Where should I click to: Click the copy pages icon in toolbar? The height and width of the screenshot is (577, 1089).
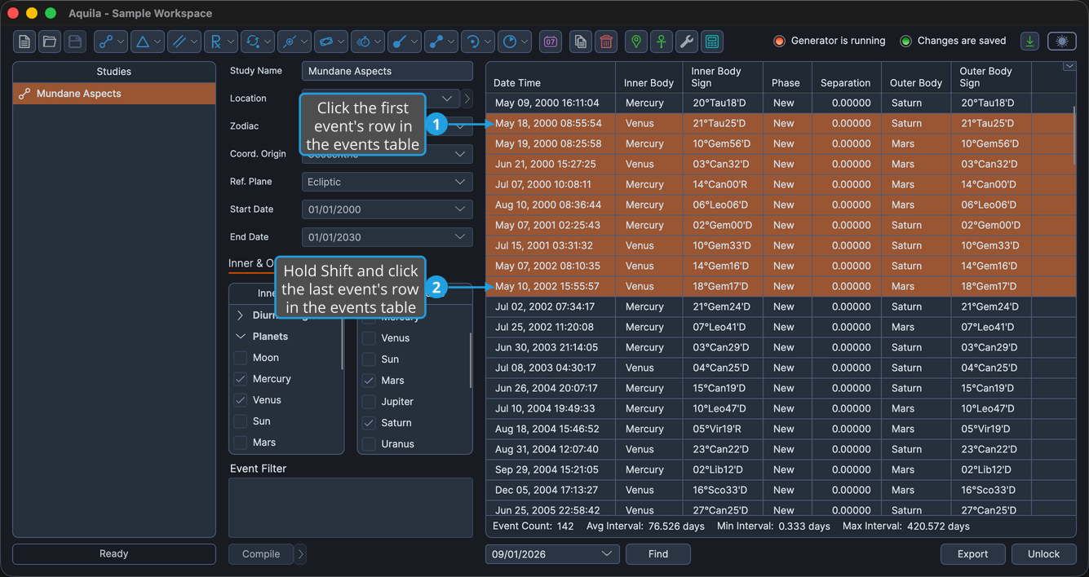[x=581, y=42]
